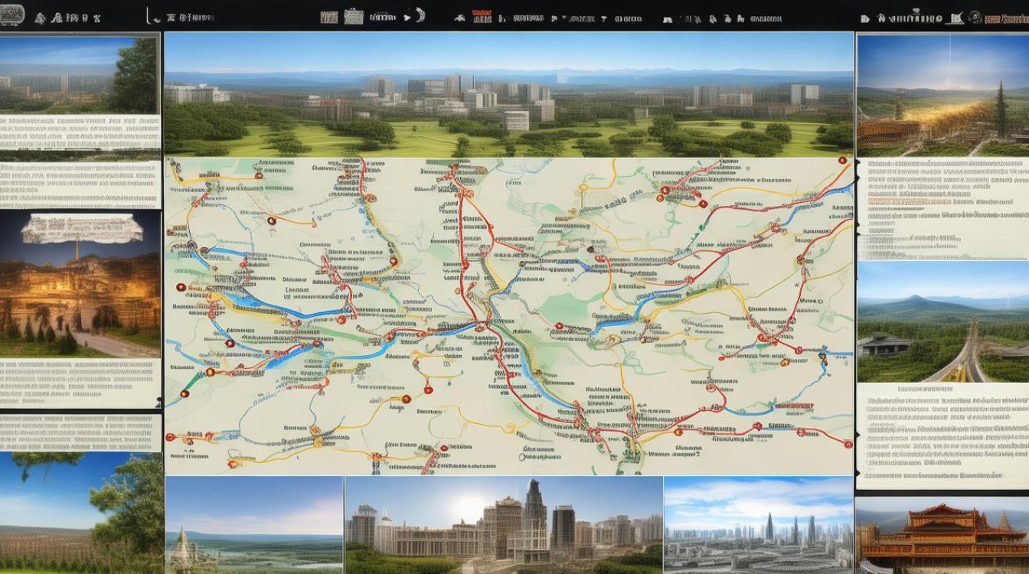Open the golden sunlit landscape photo with tall tree

[x=942, y=95]
